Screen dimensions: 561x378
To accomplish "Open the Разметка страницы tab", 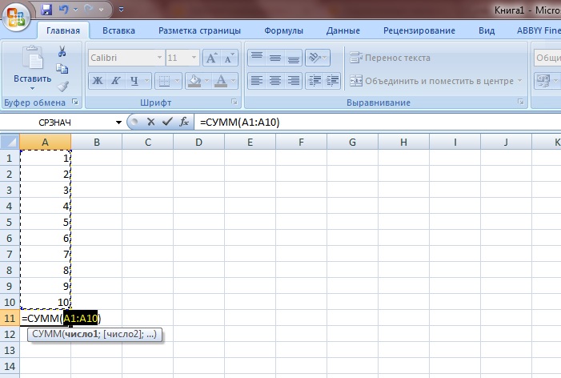I will pos(199,31).
